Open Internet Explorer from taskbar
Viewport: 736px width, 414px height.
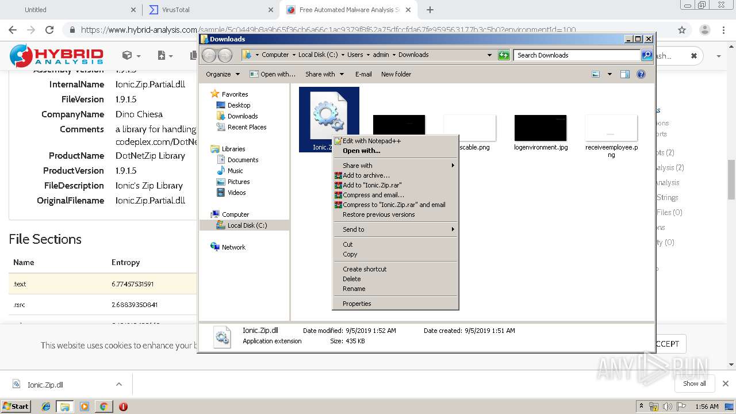[46, 407]
